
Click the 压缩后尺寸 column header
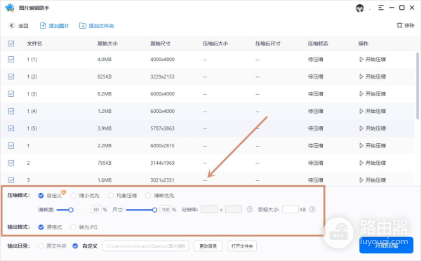pyautogui.click(x=268, y=43)
